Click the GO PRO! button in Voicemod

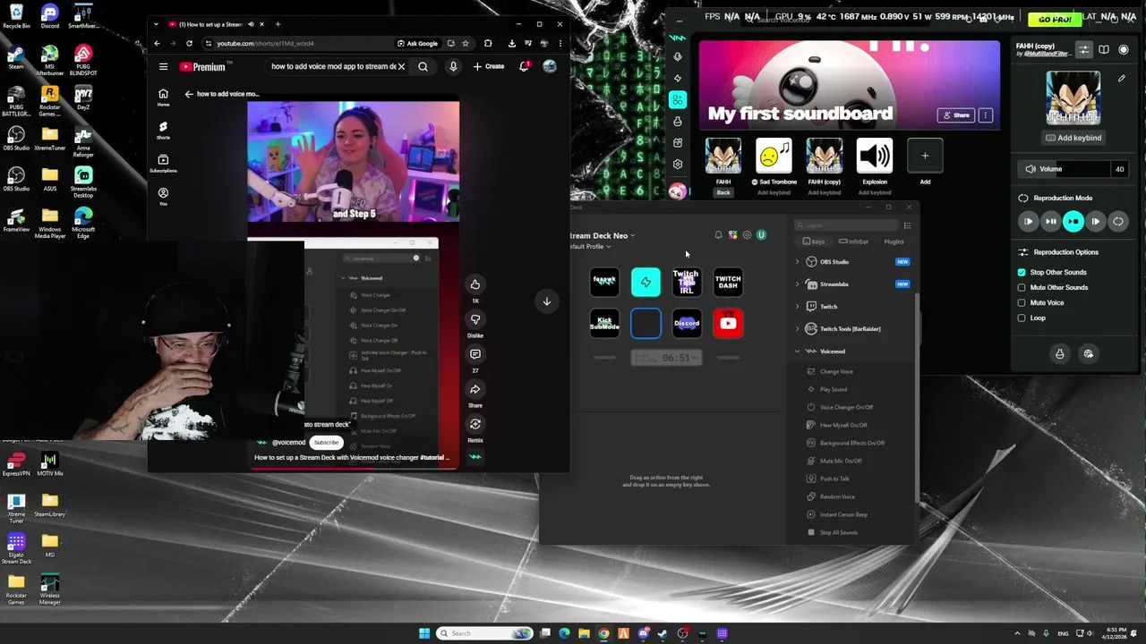[1055, 19]
